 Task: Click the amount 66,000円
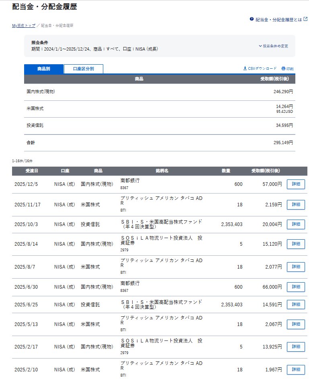(x=272, y=287)
